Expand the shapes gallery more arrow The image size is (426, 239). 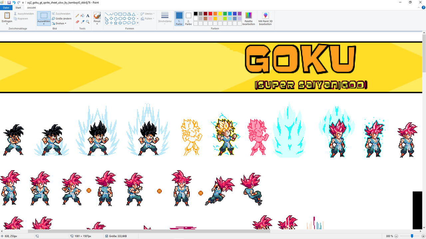138,23
